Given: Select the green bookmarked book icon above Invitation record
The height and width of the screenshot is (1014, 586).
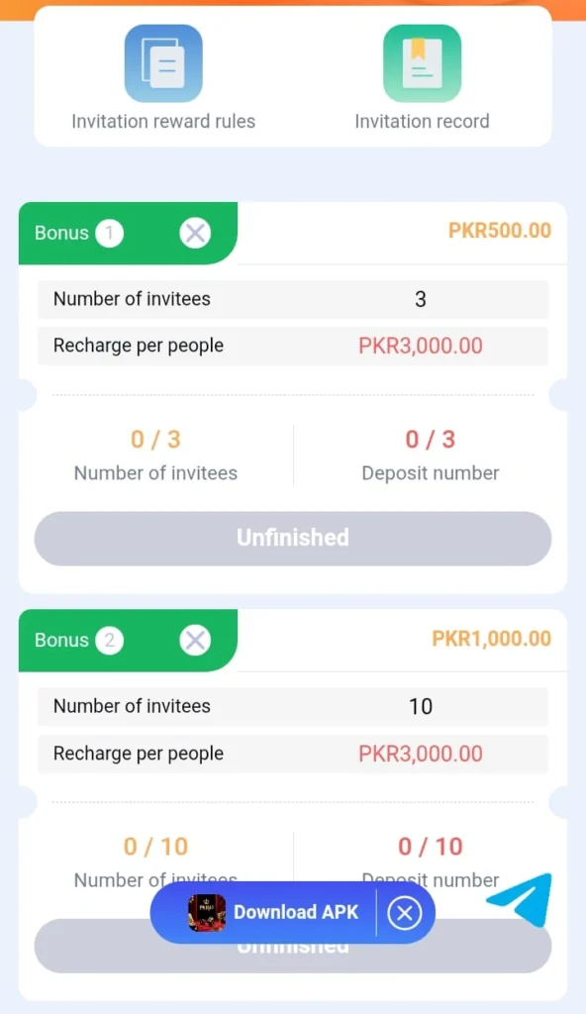Looking at the screenshot, I should [x=423, y=61].
